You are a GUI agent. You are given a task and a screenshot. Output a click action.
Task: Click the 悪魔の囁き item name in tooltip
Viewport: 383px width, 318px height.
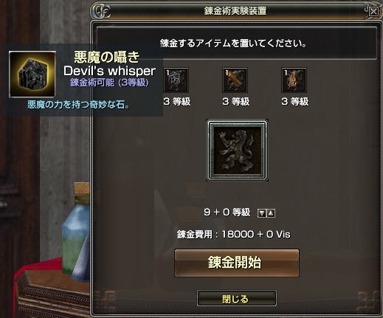(107, 57)
